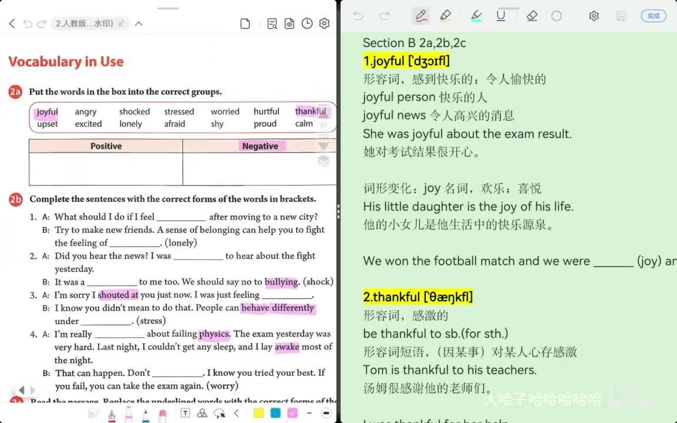Click the word 'calm' in the word box

[304, 123]
